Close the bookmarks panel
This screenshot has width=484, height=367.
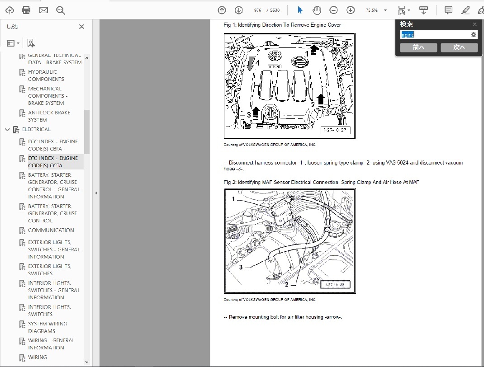81,27
